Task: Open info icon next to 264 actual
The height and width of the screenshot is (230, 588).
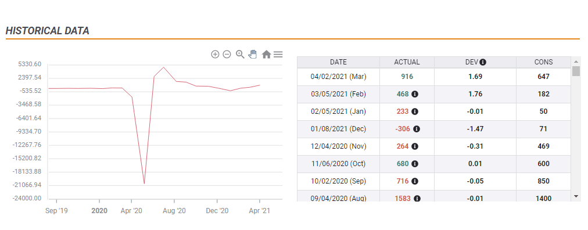Action: click(415, 146)
